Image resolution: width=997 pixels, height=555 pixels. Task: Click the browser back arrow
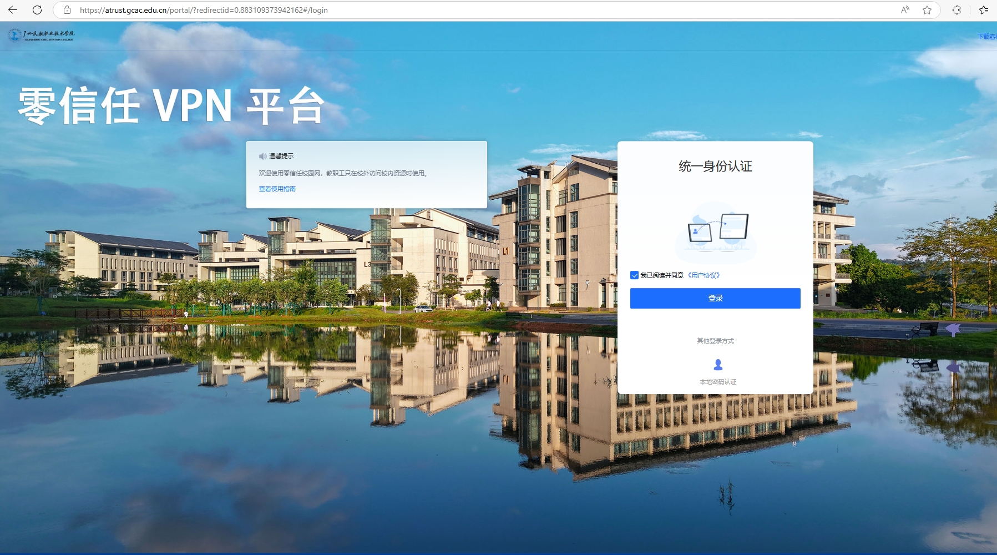tap(13, 9)
